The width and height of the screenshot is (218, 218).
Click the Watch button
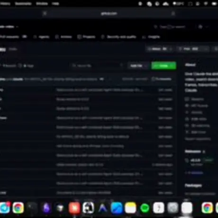click(157, 49)
